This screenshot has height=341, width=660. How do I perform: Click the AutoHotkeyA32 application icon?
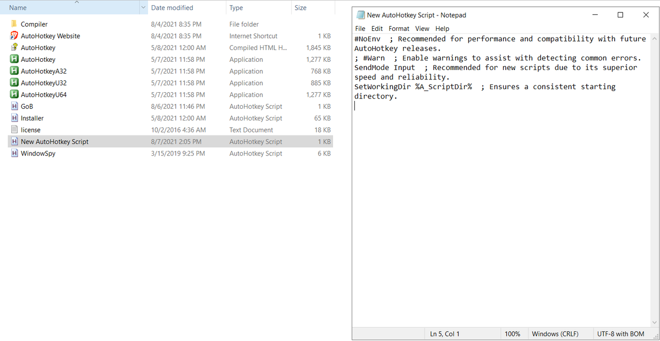[14, 71]
